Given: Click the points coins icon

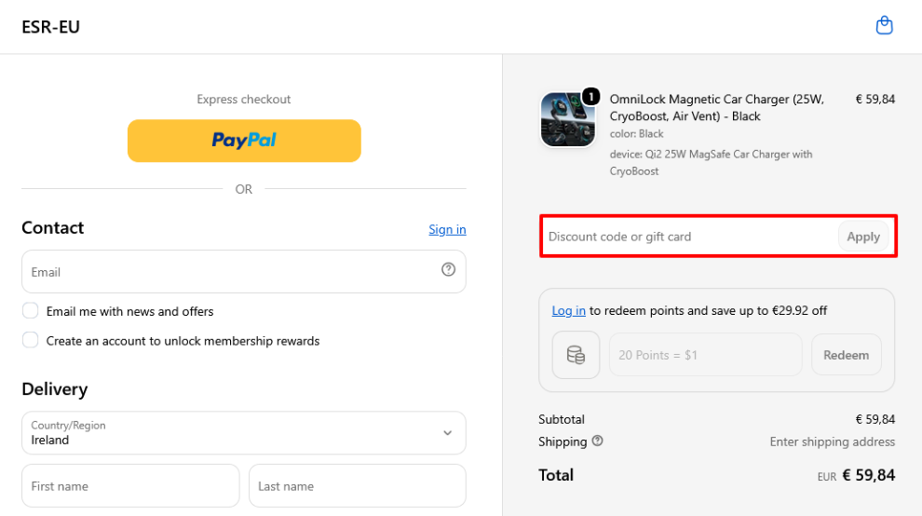Looking at the screenshot, I should point(576,355).
